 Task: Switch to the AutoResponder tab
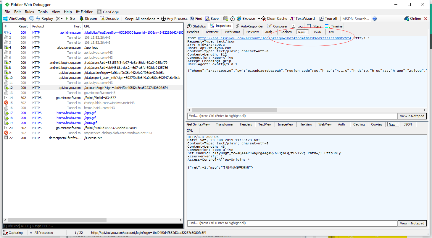[249, 26]
